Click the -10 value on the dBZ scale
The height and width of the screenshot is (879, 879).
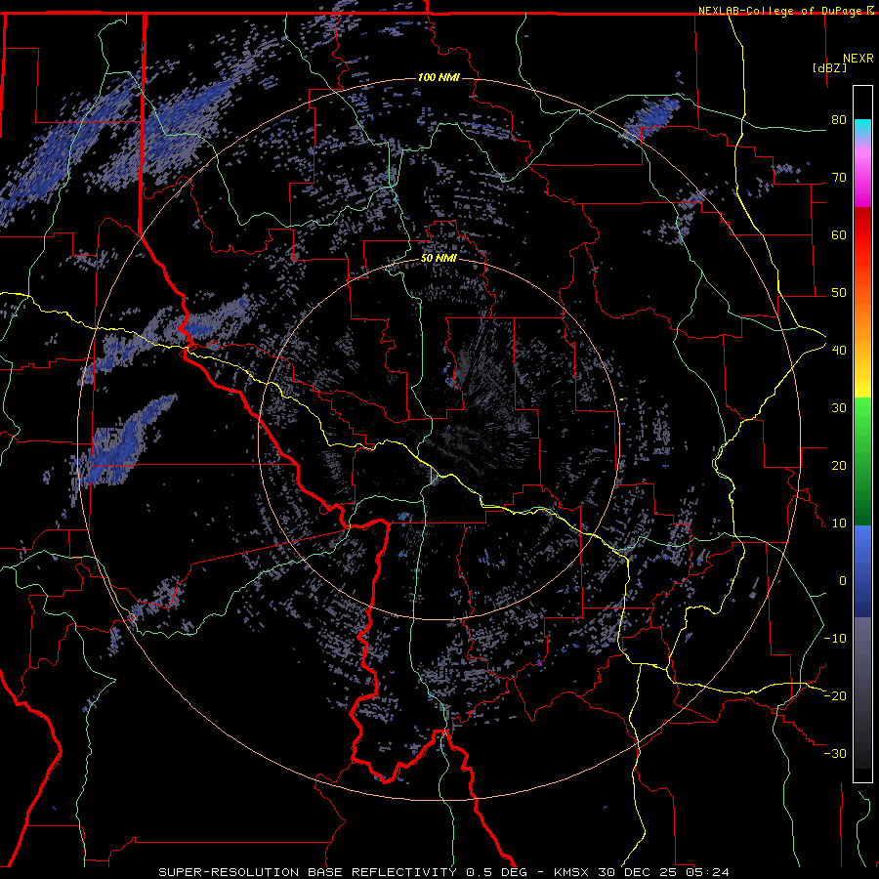[x=835, y=639]
